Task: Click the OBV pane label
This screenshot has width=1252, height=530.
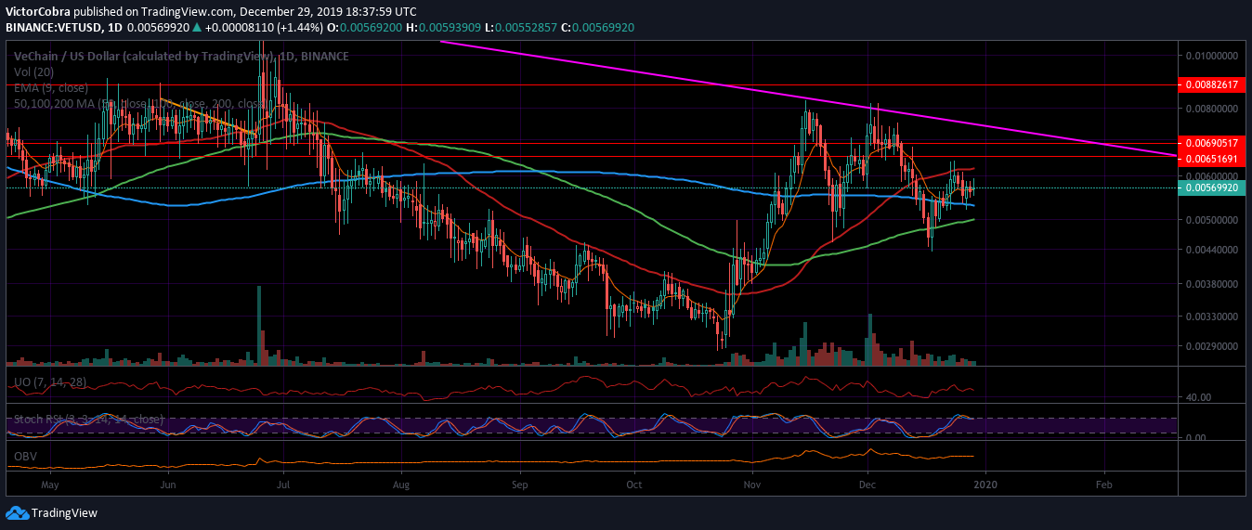Action: pyautogui.click(x=24, y=457)
